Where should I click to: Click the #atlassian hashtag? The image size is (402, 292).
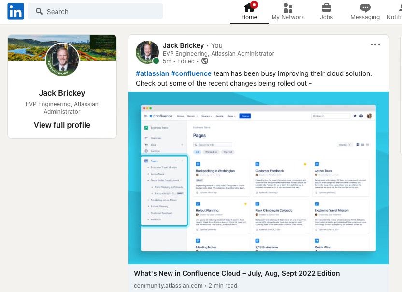(152, 73)
